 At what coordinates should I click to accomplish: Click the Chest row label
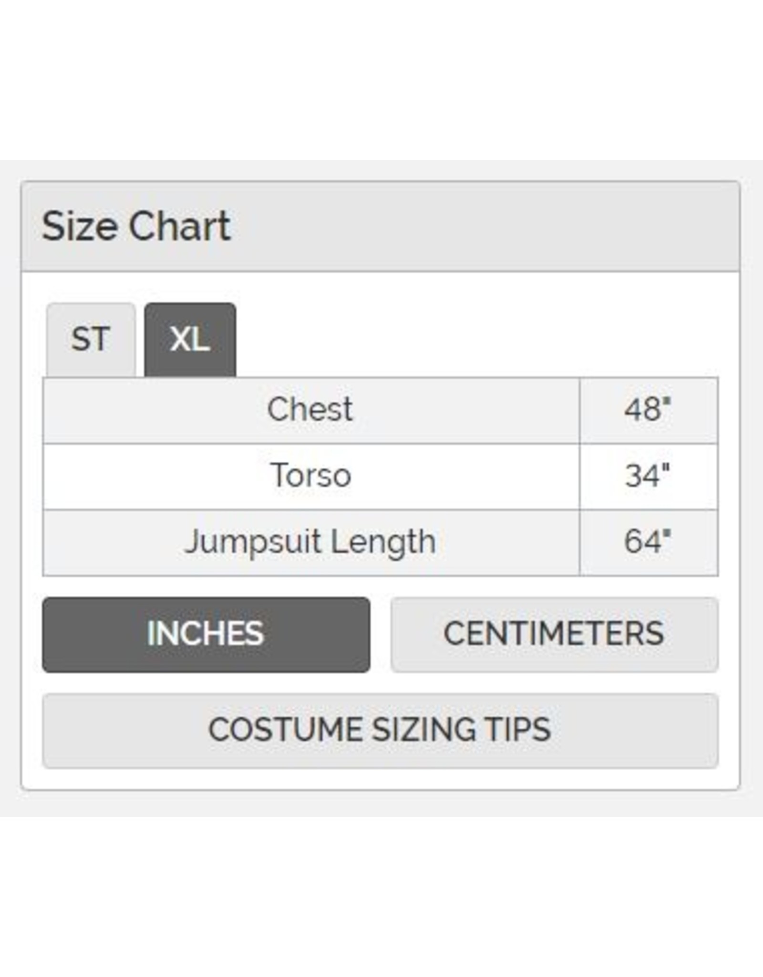tap(310, 410)
